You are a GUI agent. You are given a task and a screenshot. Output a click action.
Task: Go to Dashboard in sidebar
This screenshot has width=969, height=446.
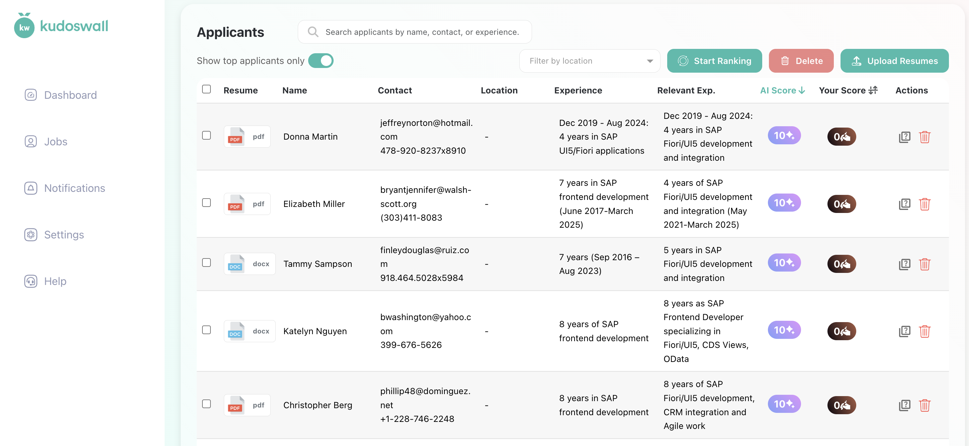[x=70, y=95]
